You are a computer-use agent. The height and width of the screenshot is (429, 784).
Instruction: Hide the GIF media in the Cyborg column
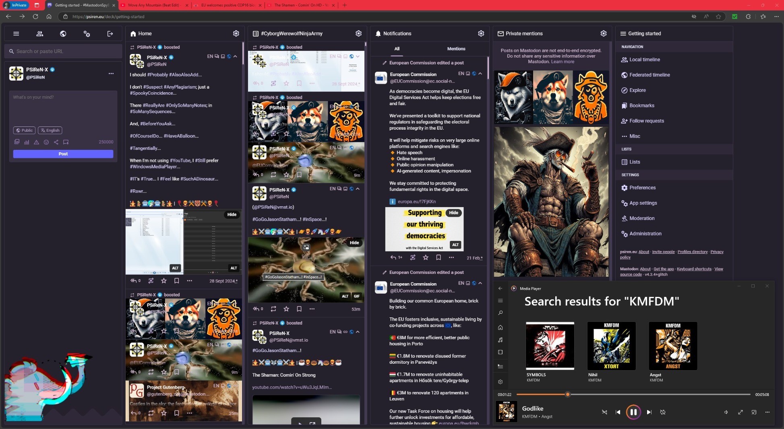[x=354, y=243]
